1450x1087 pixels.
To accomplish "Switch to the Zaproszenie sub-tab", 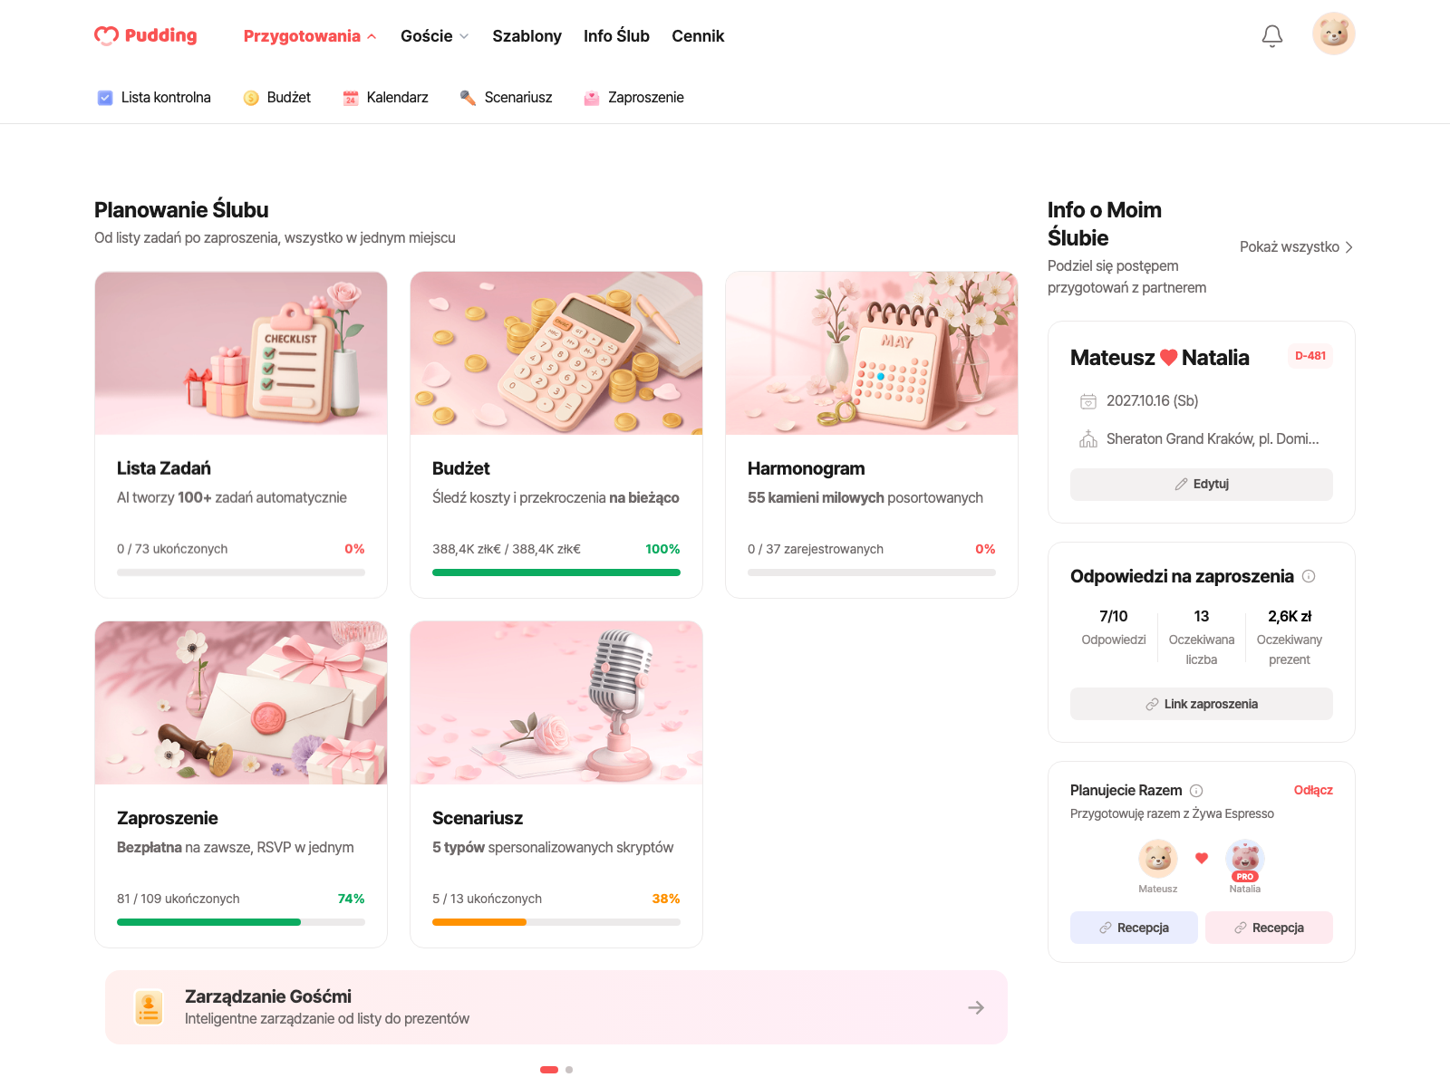I will (633, 98).
